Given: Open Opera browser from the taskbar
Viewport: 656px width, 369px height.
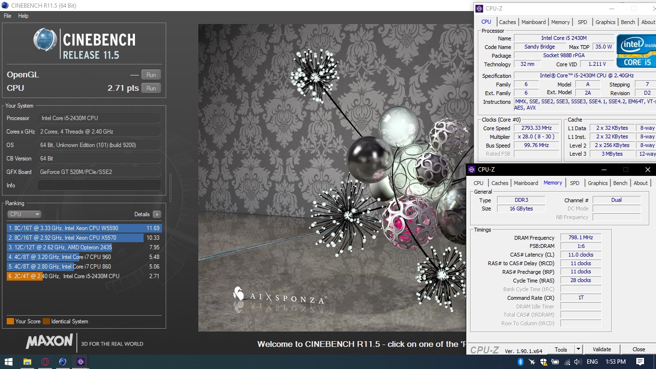Looking at the screenshot, I should 45,362.
